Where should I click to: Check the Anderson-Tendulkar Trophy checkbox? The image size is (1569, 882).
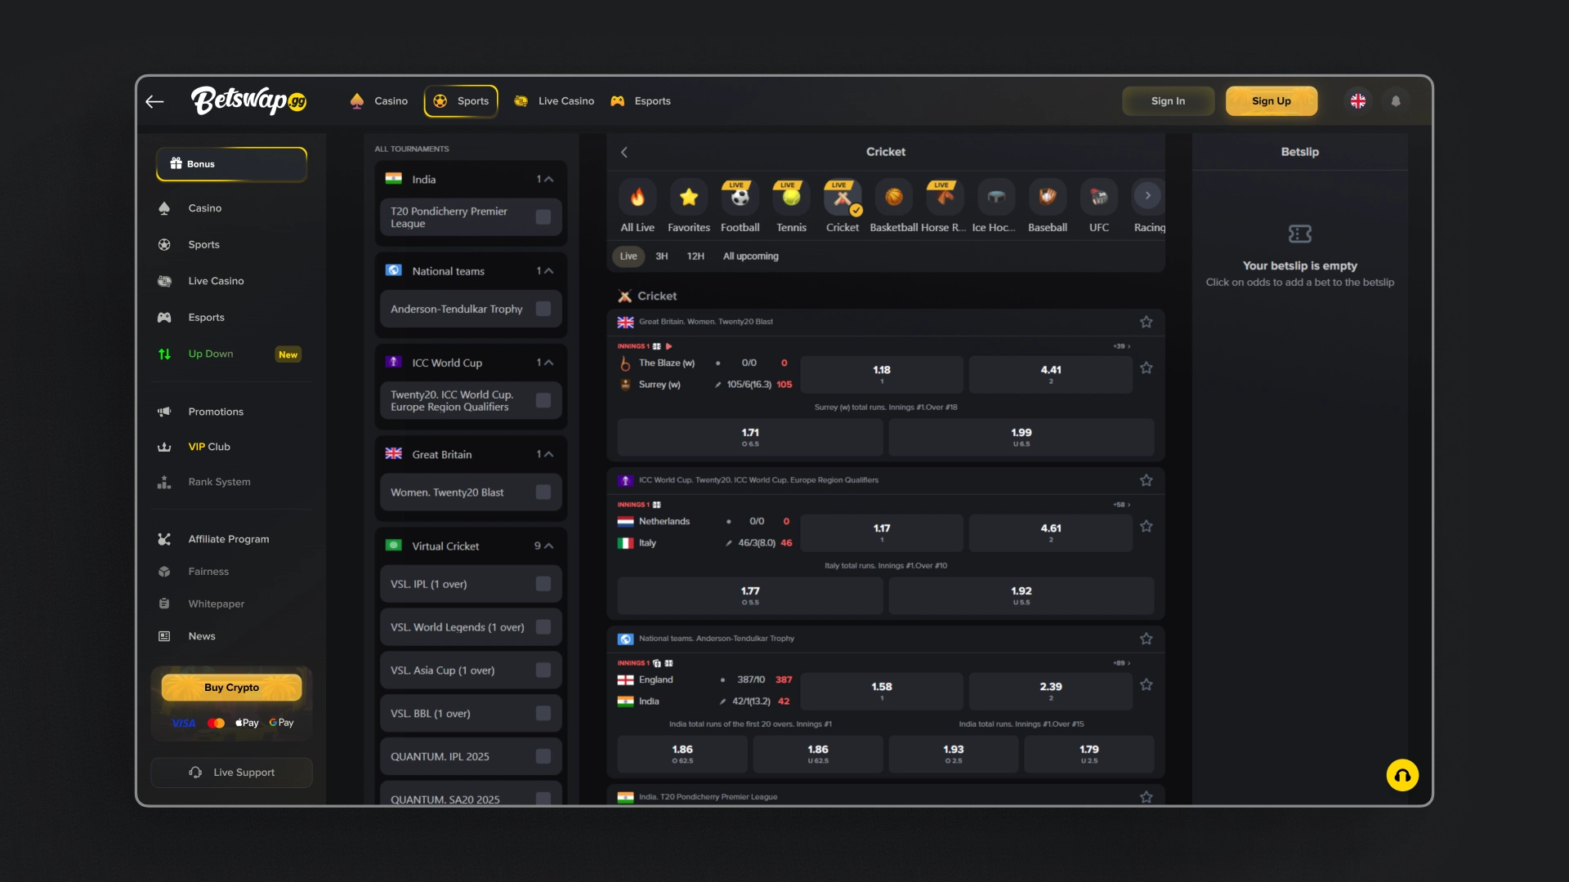click(543, 309)
